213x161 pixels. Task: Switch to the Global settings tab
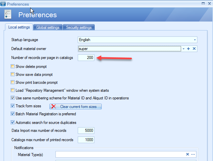48,27
